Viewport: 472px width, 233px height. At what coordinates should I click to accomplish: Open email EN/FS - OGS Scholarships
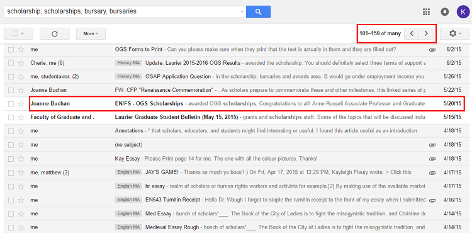(x=149, y=103)
